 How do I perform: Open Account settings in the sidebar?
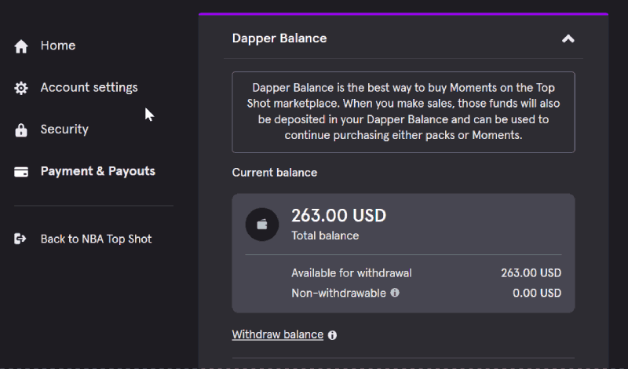click(x=89, y=87)
